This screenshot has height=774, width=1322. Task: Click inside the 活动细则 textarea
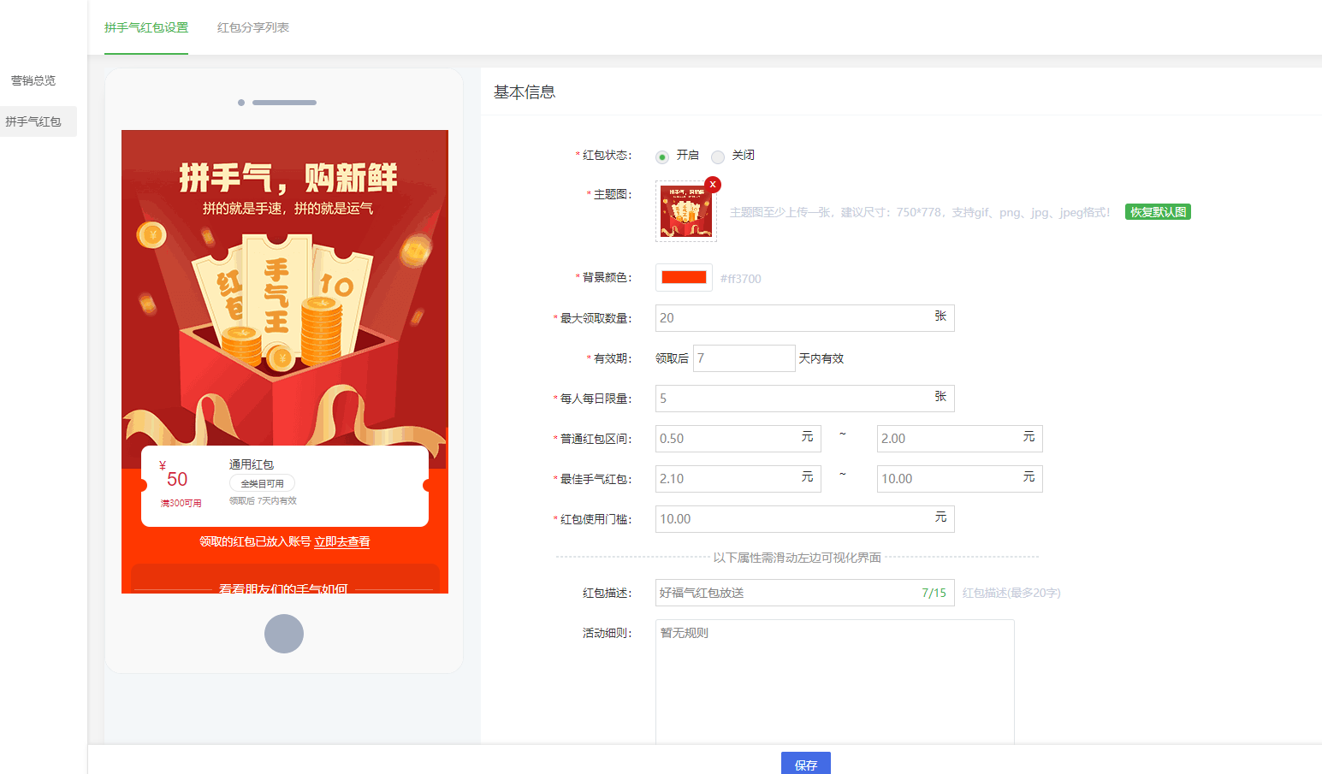tap(834, 684)
